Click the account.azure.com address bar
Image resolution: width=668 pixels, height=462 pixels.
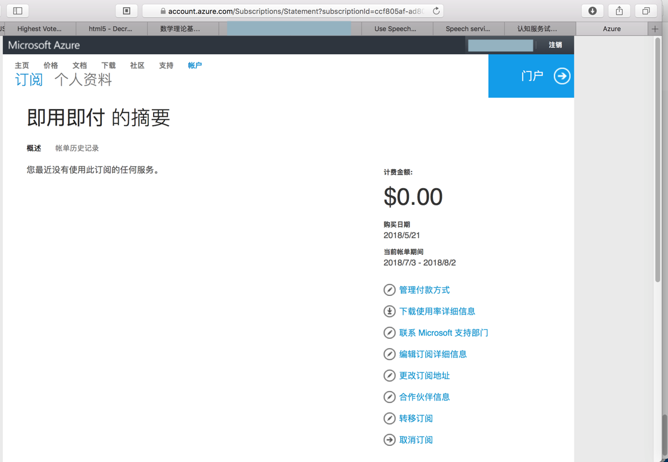pyautogui.click(x=293, y=11)
